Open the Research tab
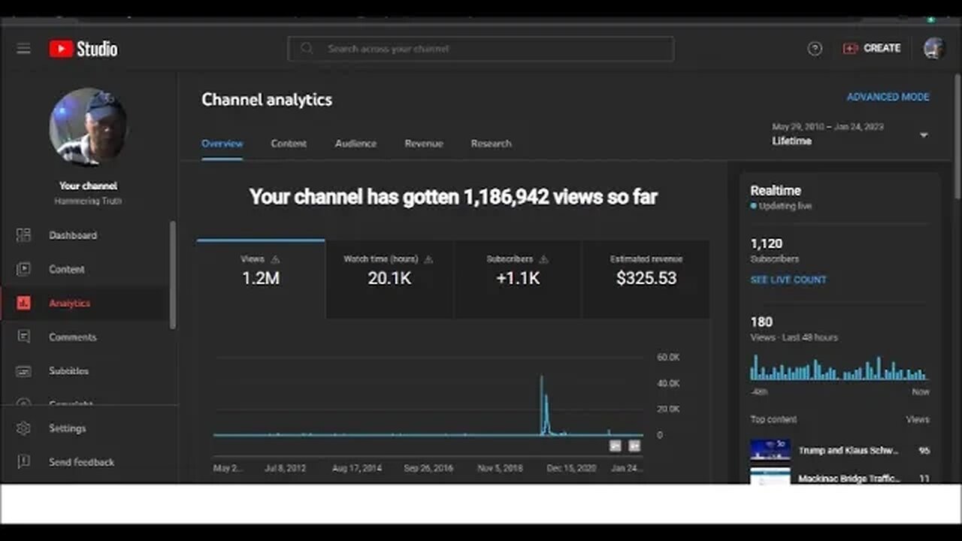 (491, 144)
